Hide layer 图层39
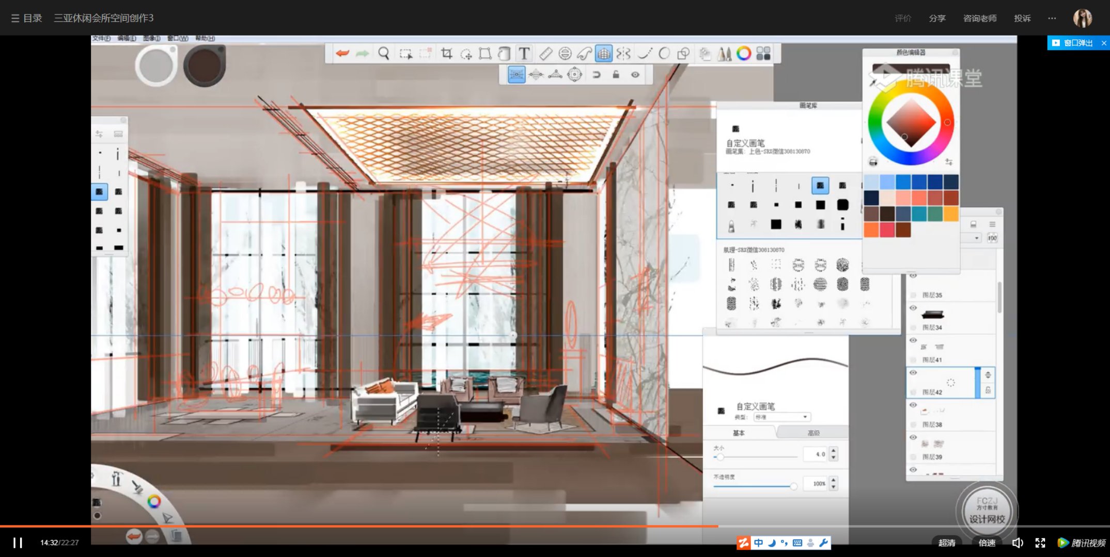The height and width of the screenshot is (557, 1110). [x=913, y=437]
